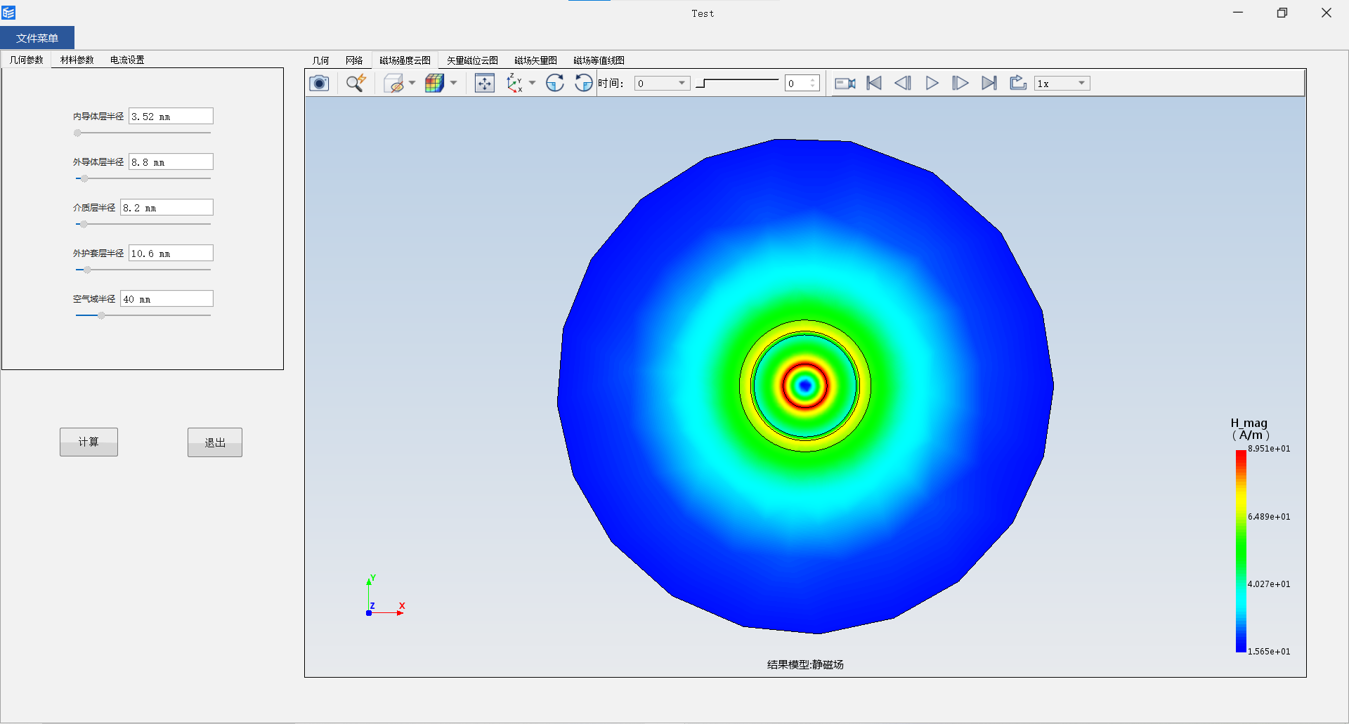Minimize the Test window
1349x724 pixels.
(1238, 13)
